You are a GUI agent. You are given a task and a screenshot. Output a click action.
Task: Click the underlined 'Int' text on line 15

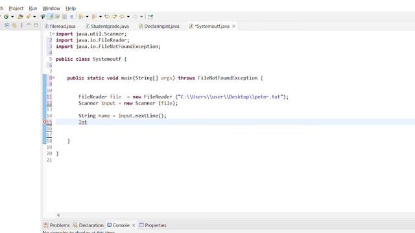(x=82, y=122)
